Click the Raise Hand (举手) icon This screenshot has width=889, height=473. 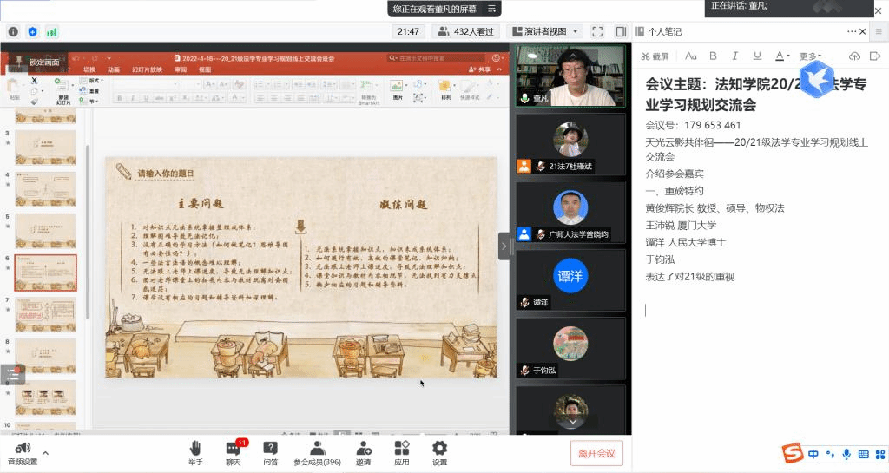195,452
